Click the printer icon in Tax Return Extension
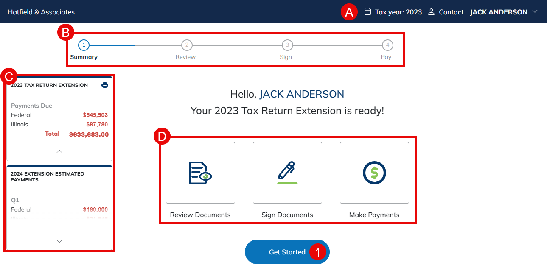This screenshot has width=547, height=279. [x=105, y=85]
